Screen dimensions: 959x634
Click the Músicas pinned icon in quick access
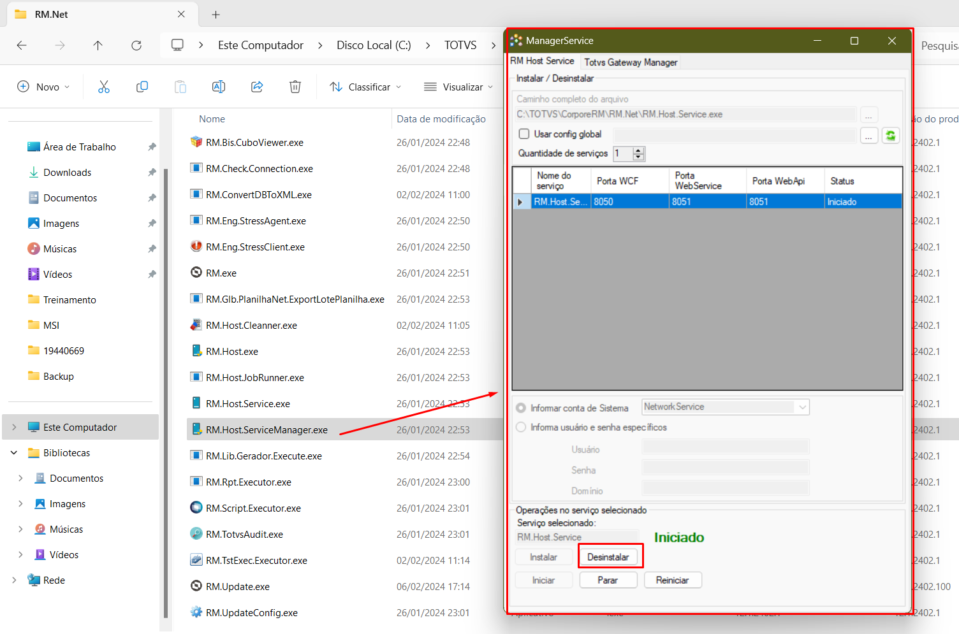tap(34, 249)
